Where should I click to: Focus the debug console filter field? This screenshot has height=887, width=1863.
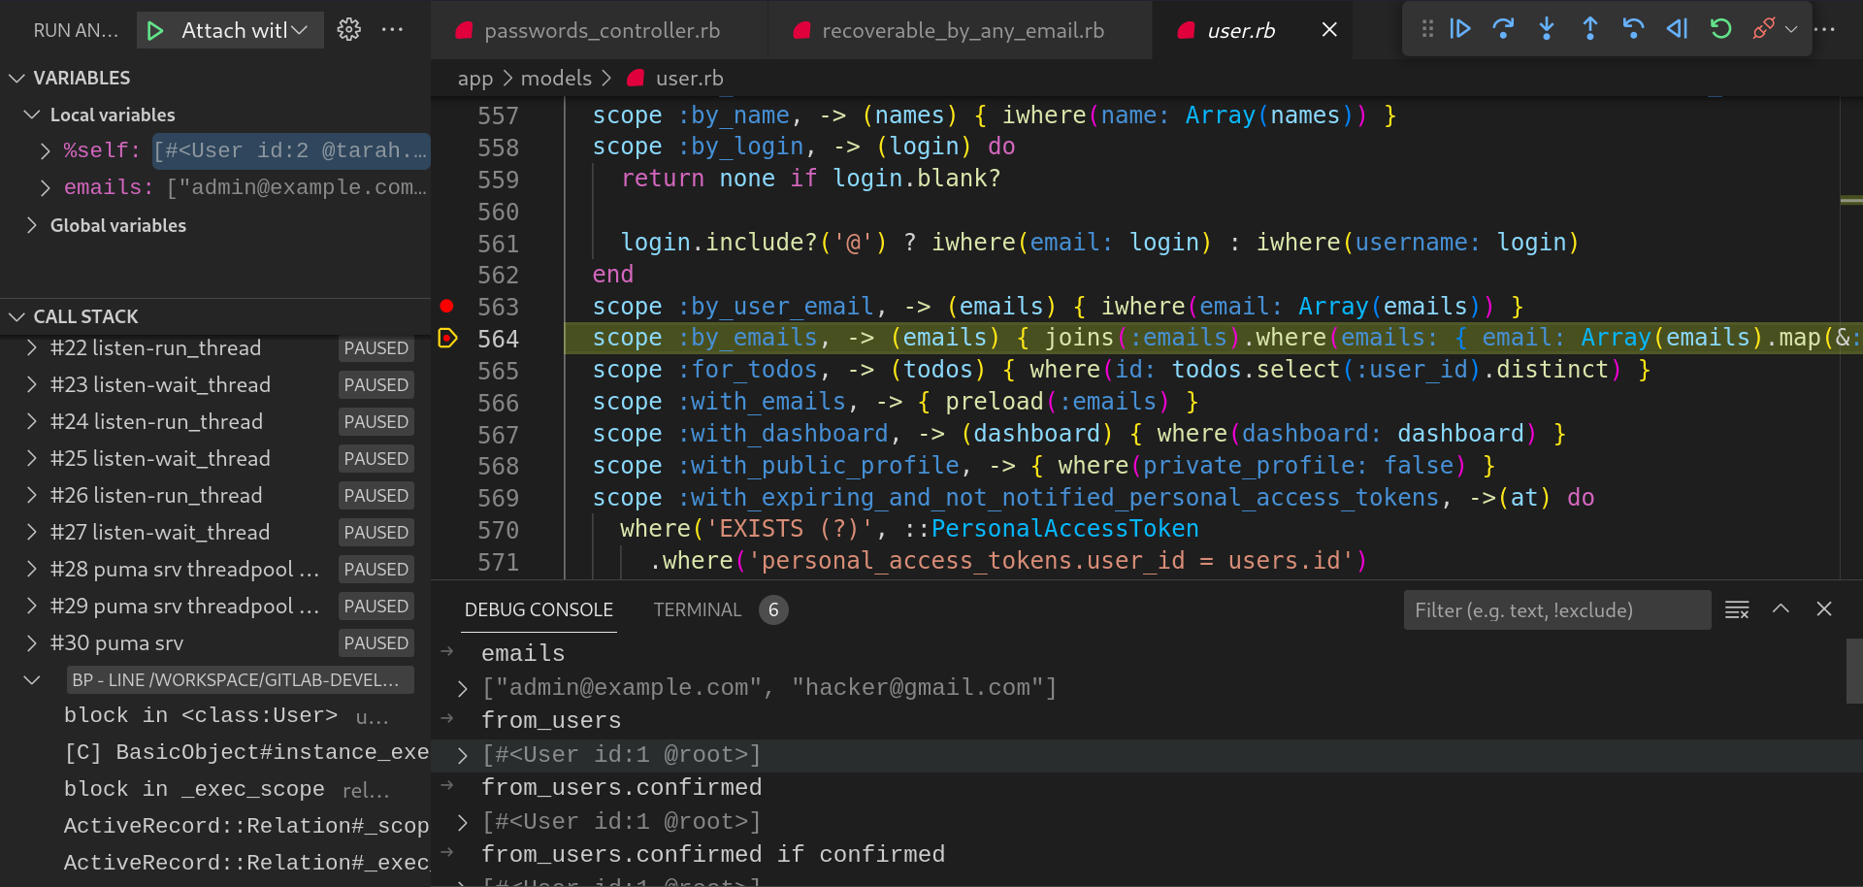click(x=1556, y=610)
